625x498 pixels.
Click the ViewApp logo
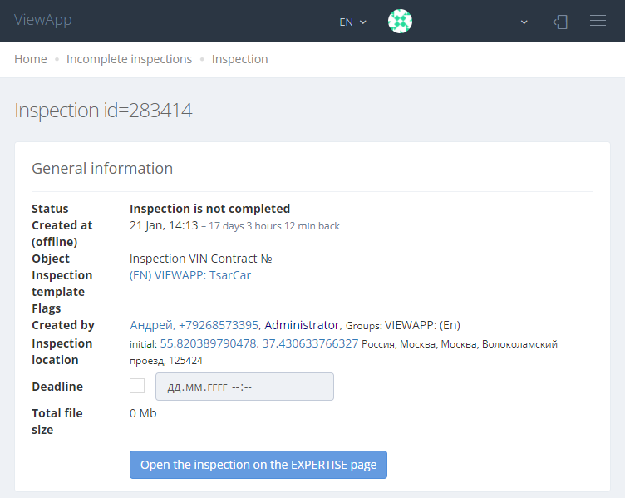43,20
